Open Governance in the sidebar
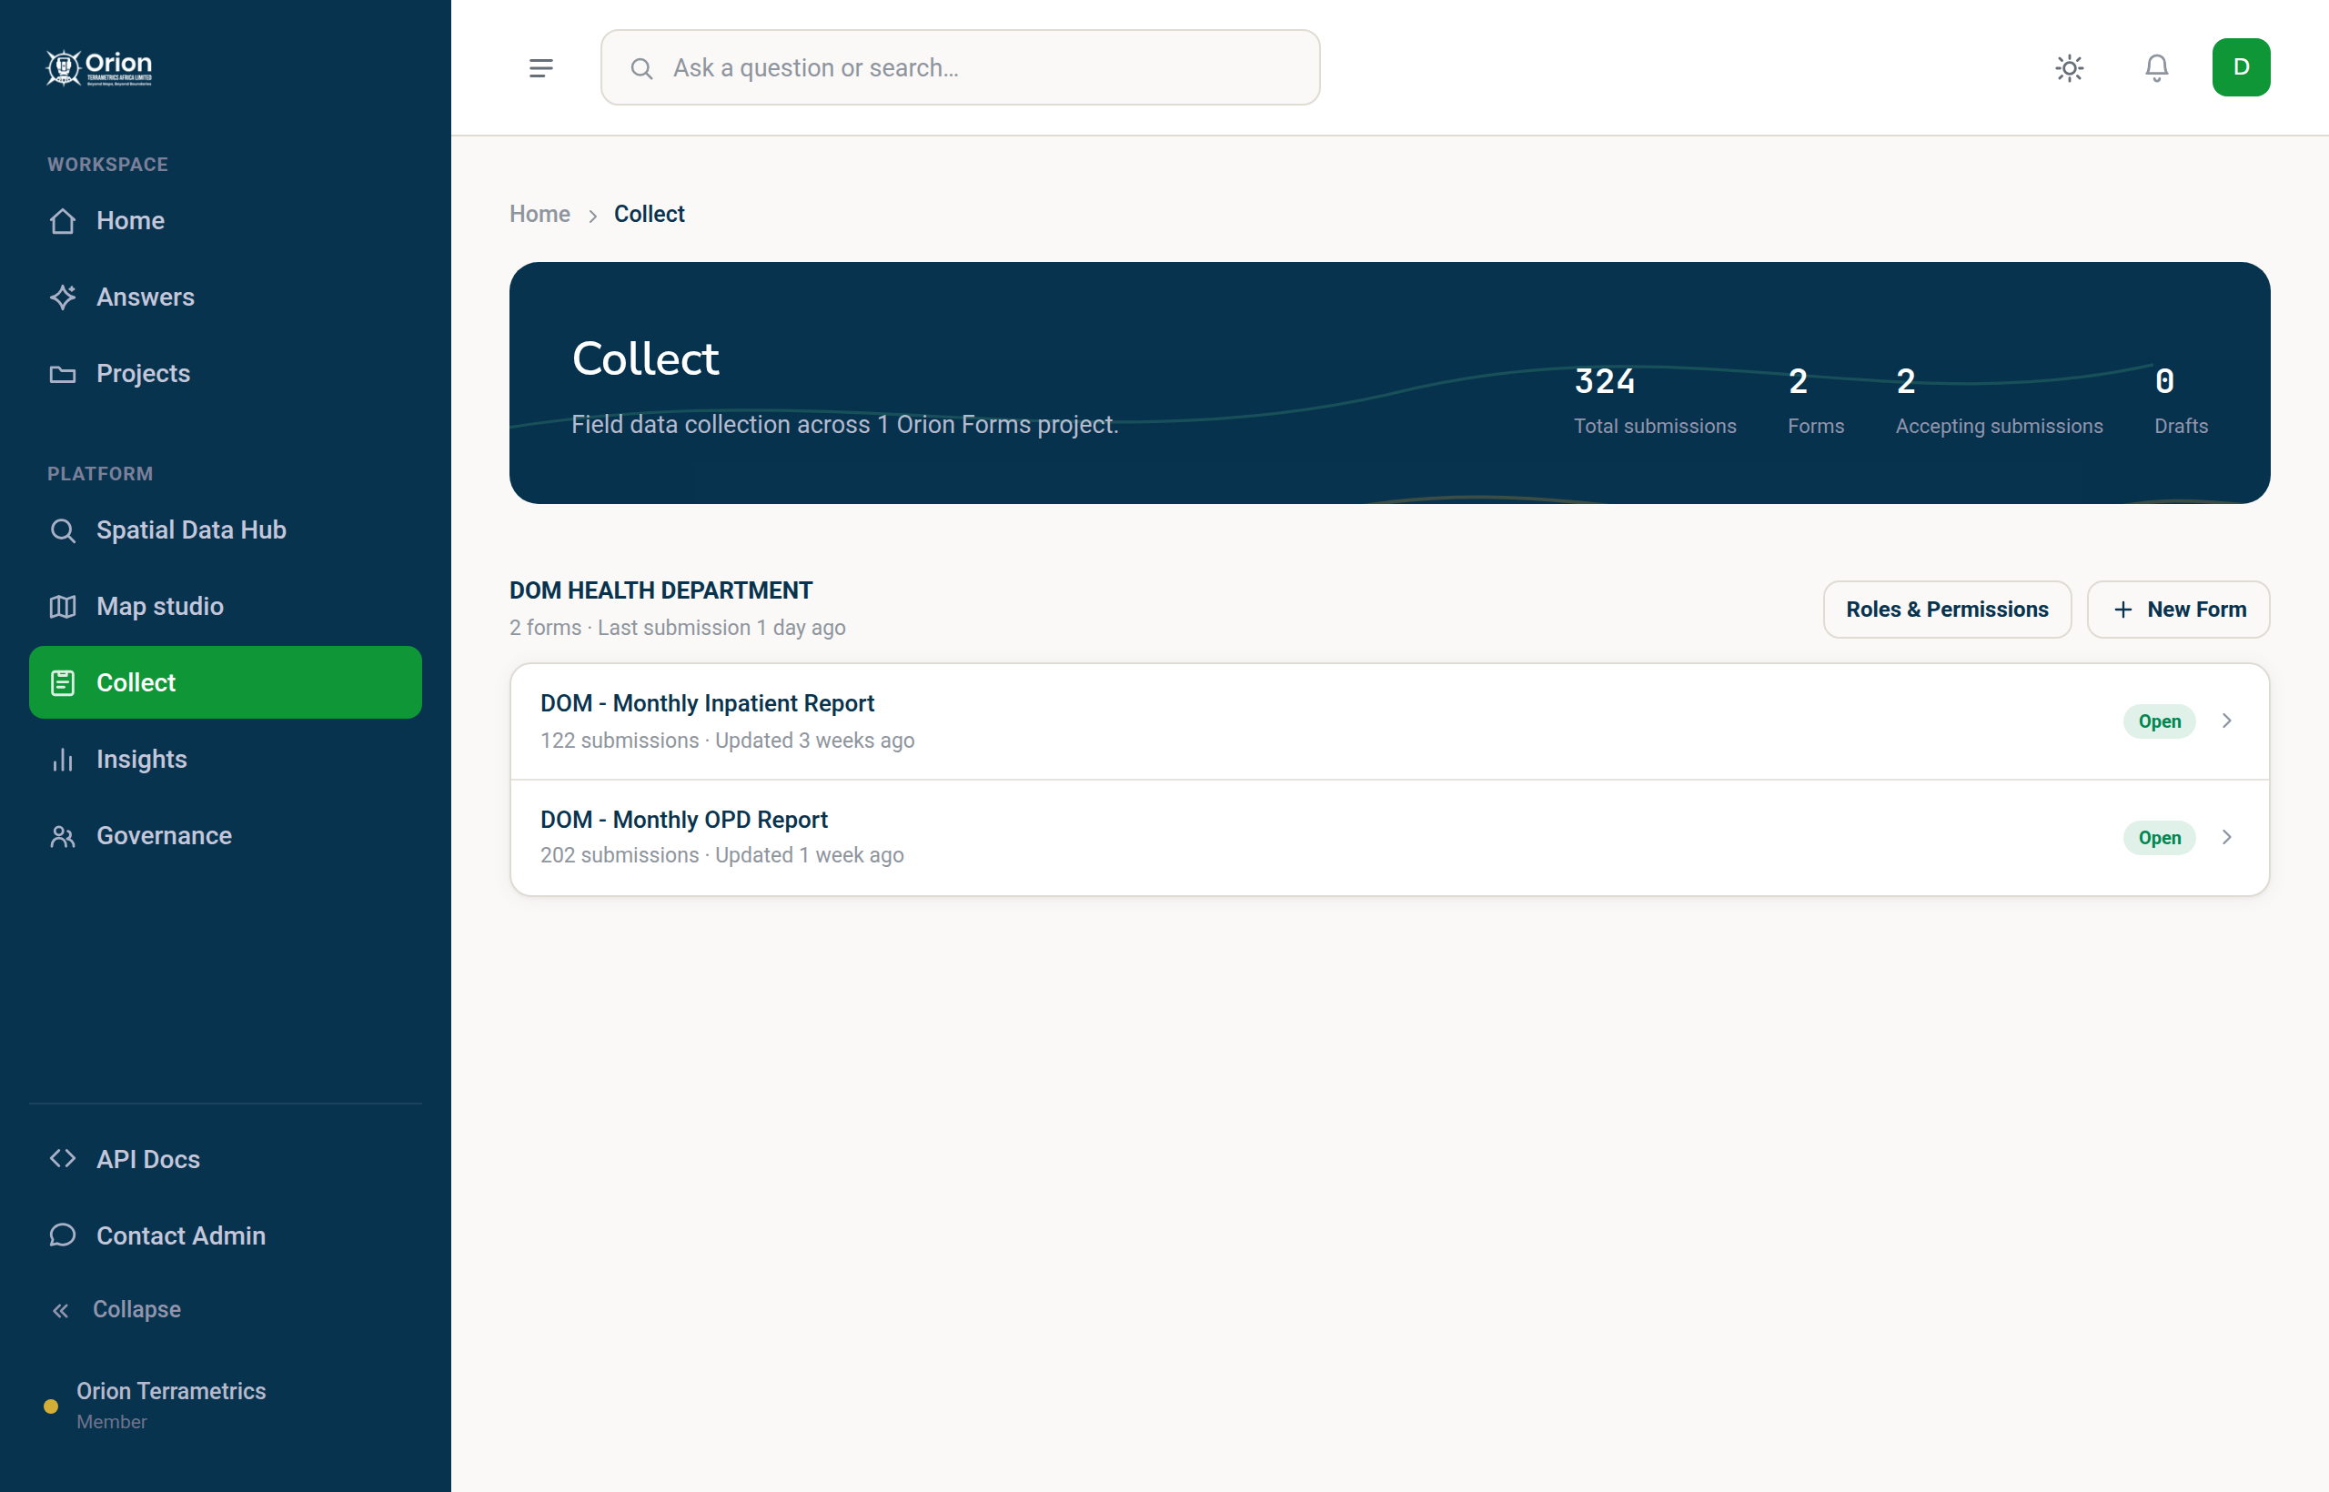2329x1492 pixels. [226, 836]
